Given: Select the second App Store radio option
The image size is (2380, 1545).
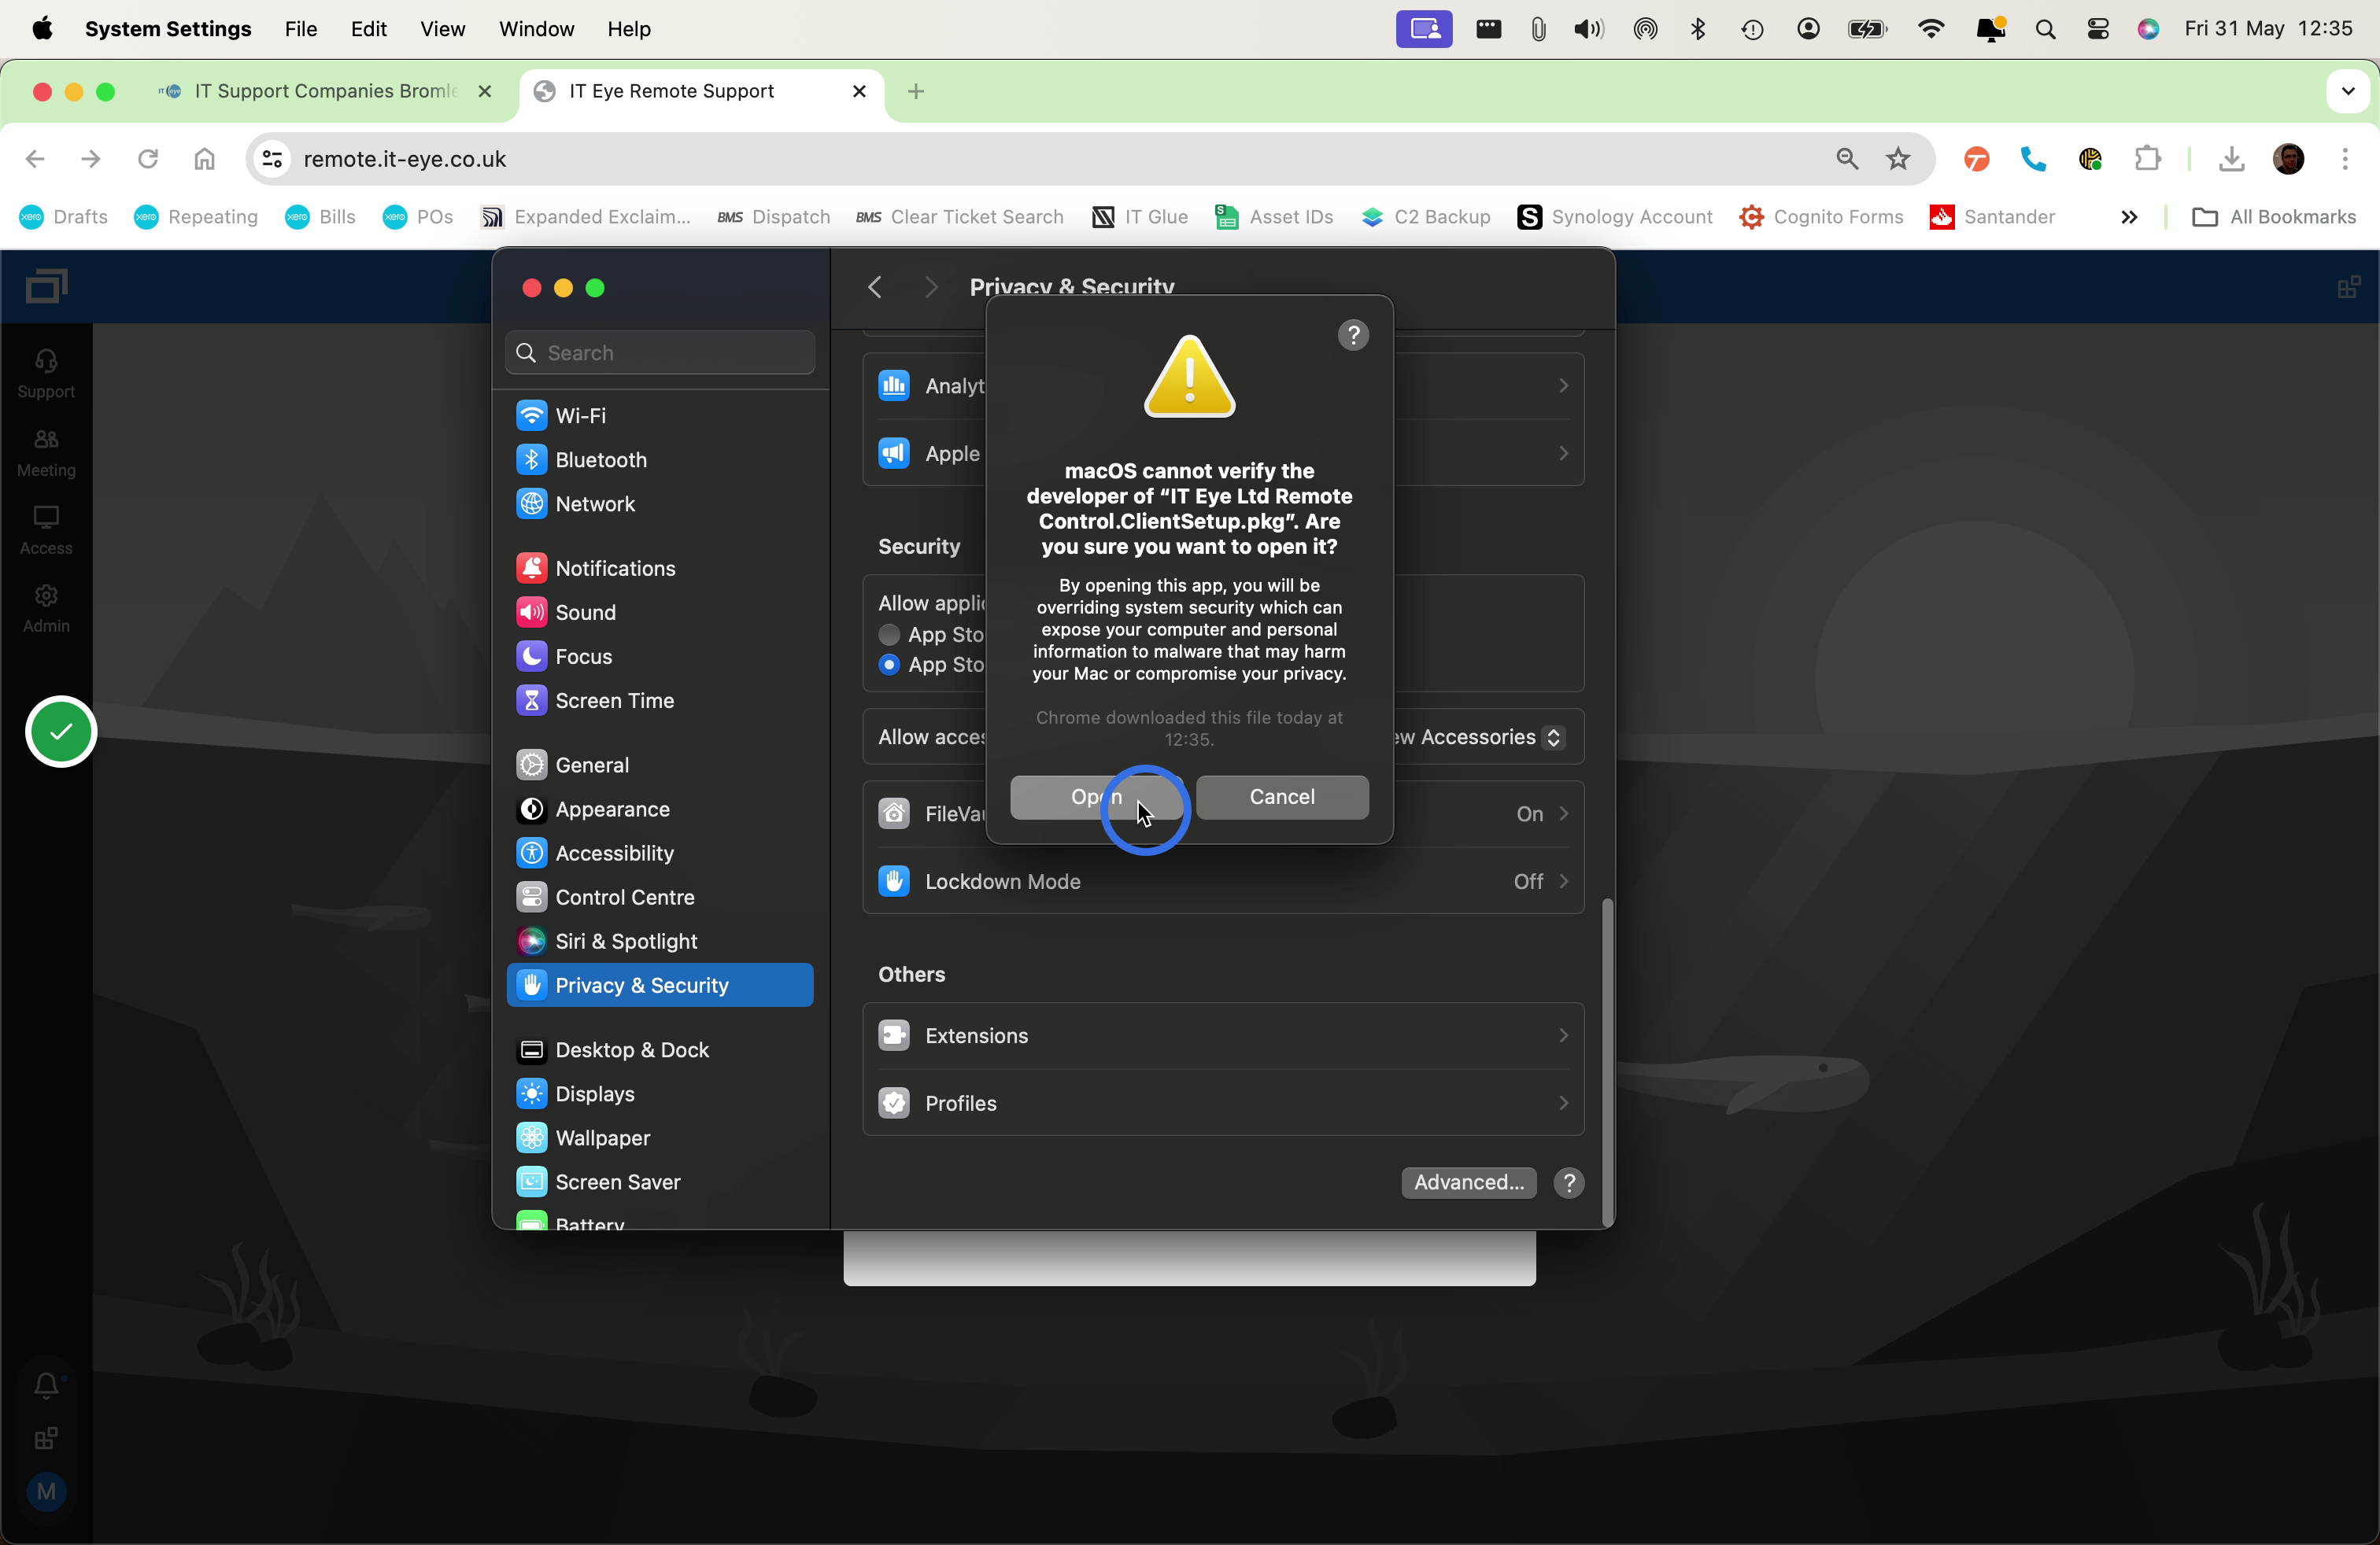Looking at the screenshot, I should pos(889,665).
